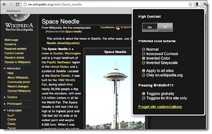
Task: Select Inverted Grayscale scheme
Action: [x=143, y=63]
